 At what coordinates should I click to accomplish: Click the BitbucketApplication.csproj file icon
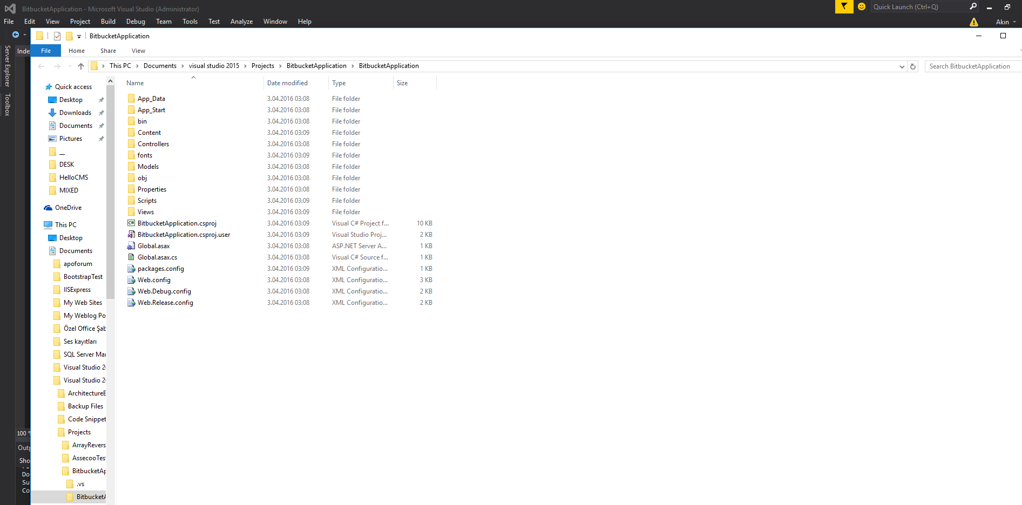131,223
